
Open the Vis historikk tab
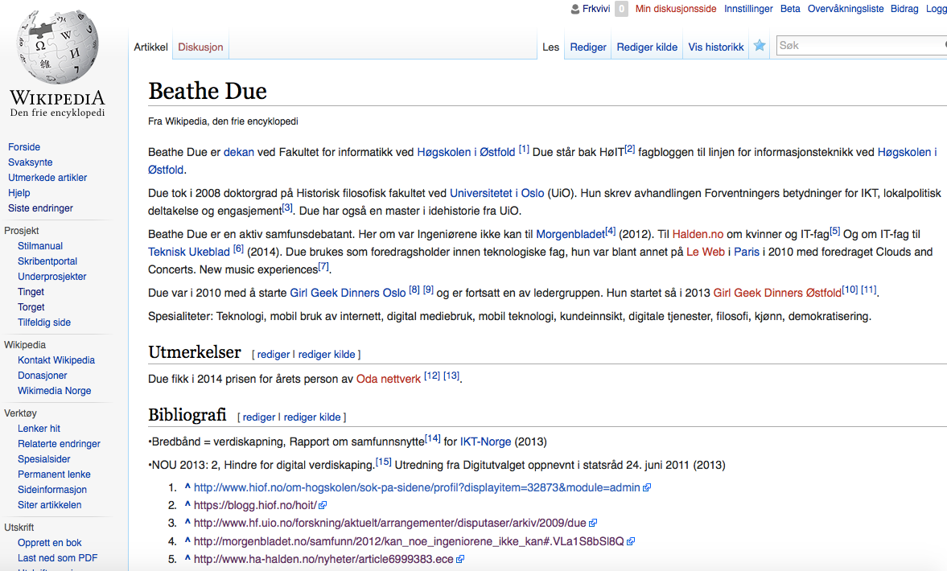pyautogui.click(x=716, y=47)
